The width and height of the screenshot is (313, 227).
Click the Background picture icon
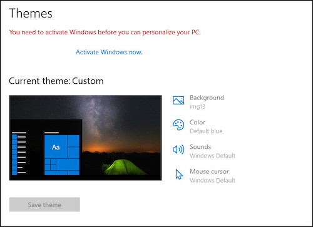coord(178,100)
